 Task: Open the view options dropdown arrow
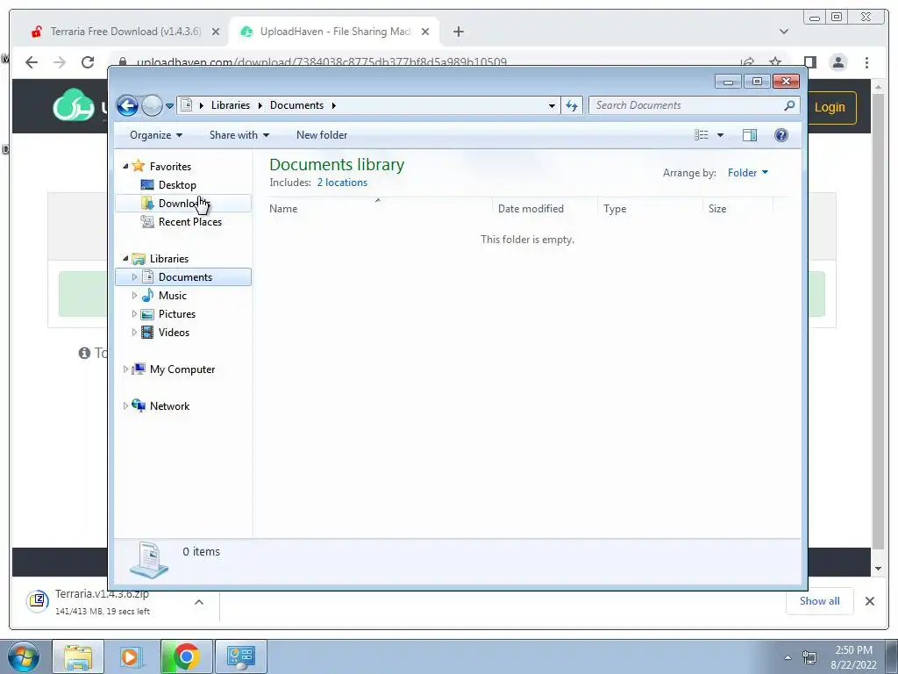[721, 135]
